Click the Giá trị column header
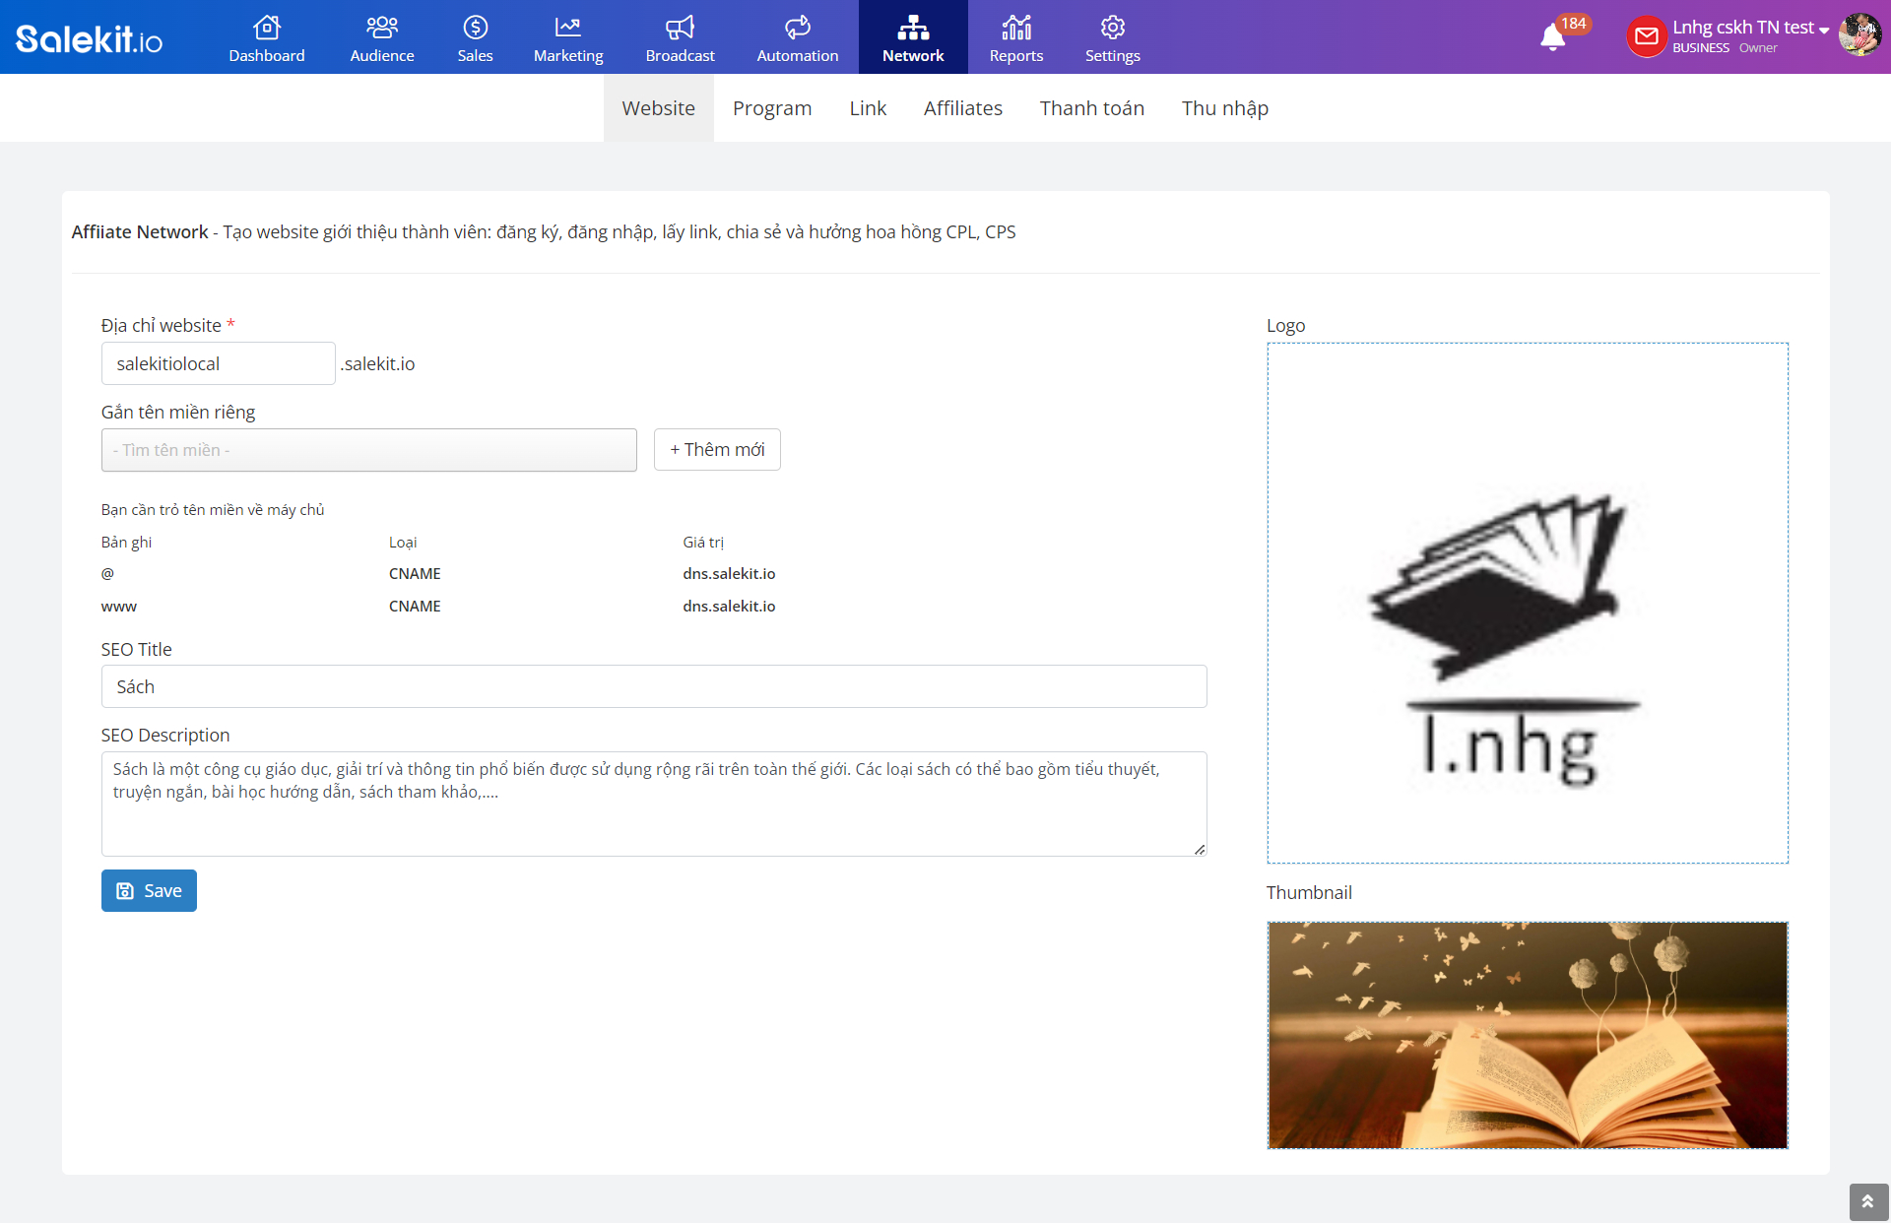The width and height of the screenshot is (1891, 1223). 703,543
